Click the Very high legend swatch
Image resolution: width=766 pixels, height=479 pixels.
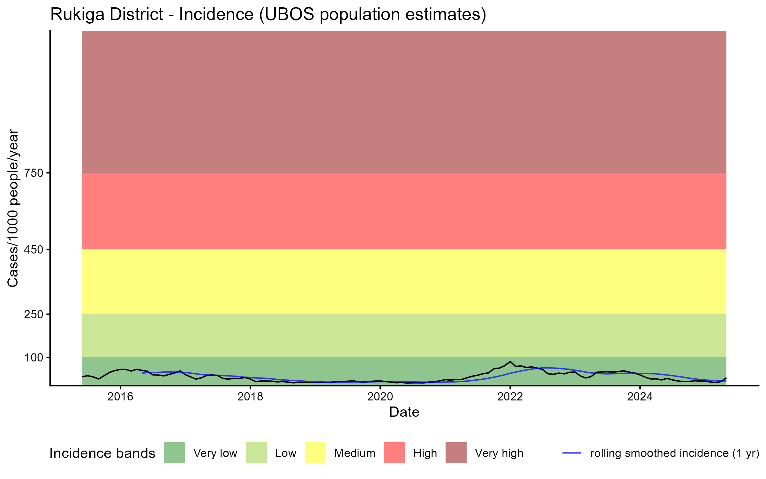click(x=456, y=453)
